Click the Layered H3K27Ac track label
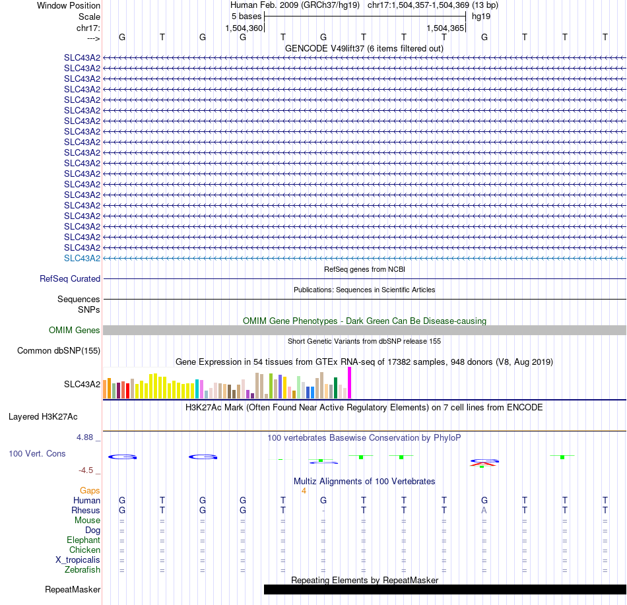 point(43,416)
